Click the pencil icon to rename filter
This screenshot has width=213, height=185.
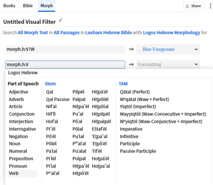pyautogui.click(x=61, y=20)
